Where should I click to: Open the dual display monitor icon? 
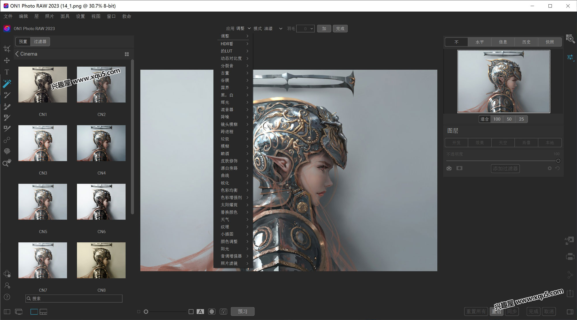(19, 312)
